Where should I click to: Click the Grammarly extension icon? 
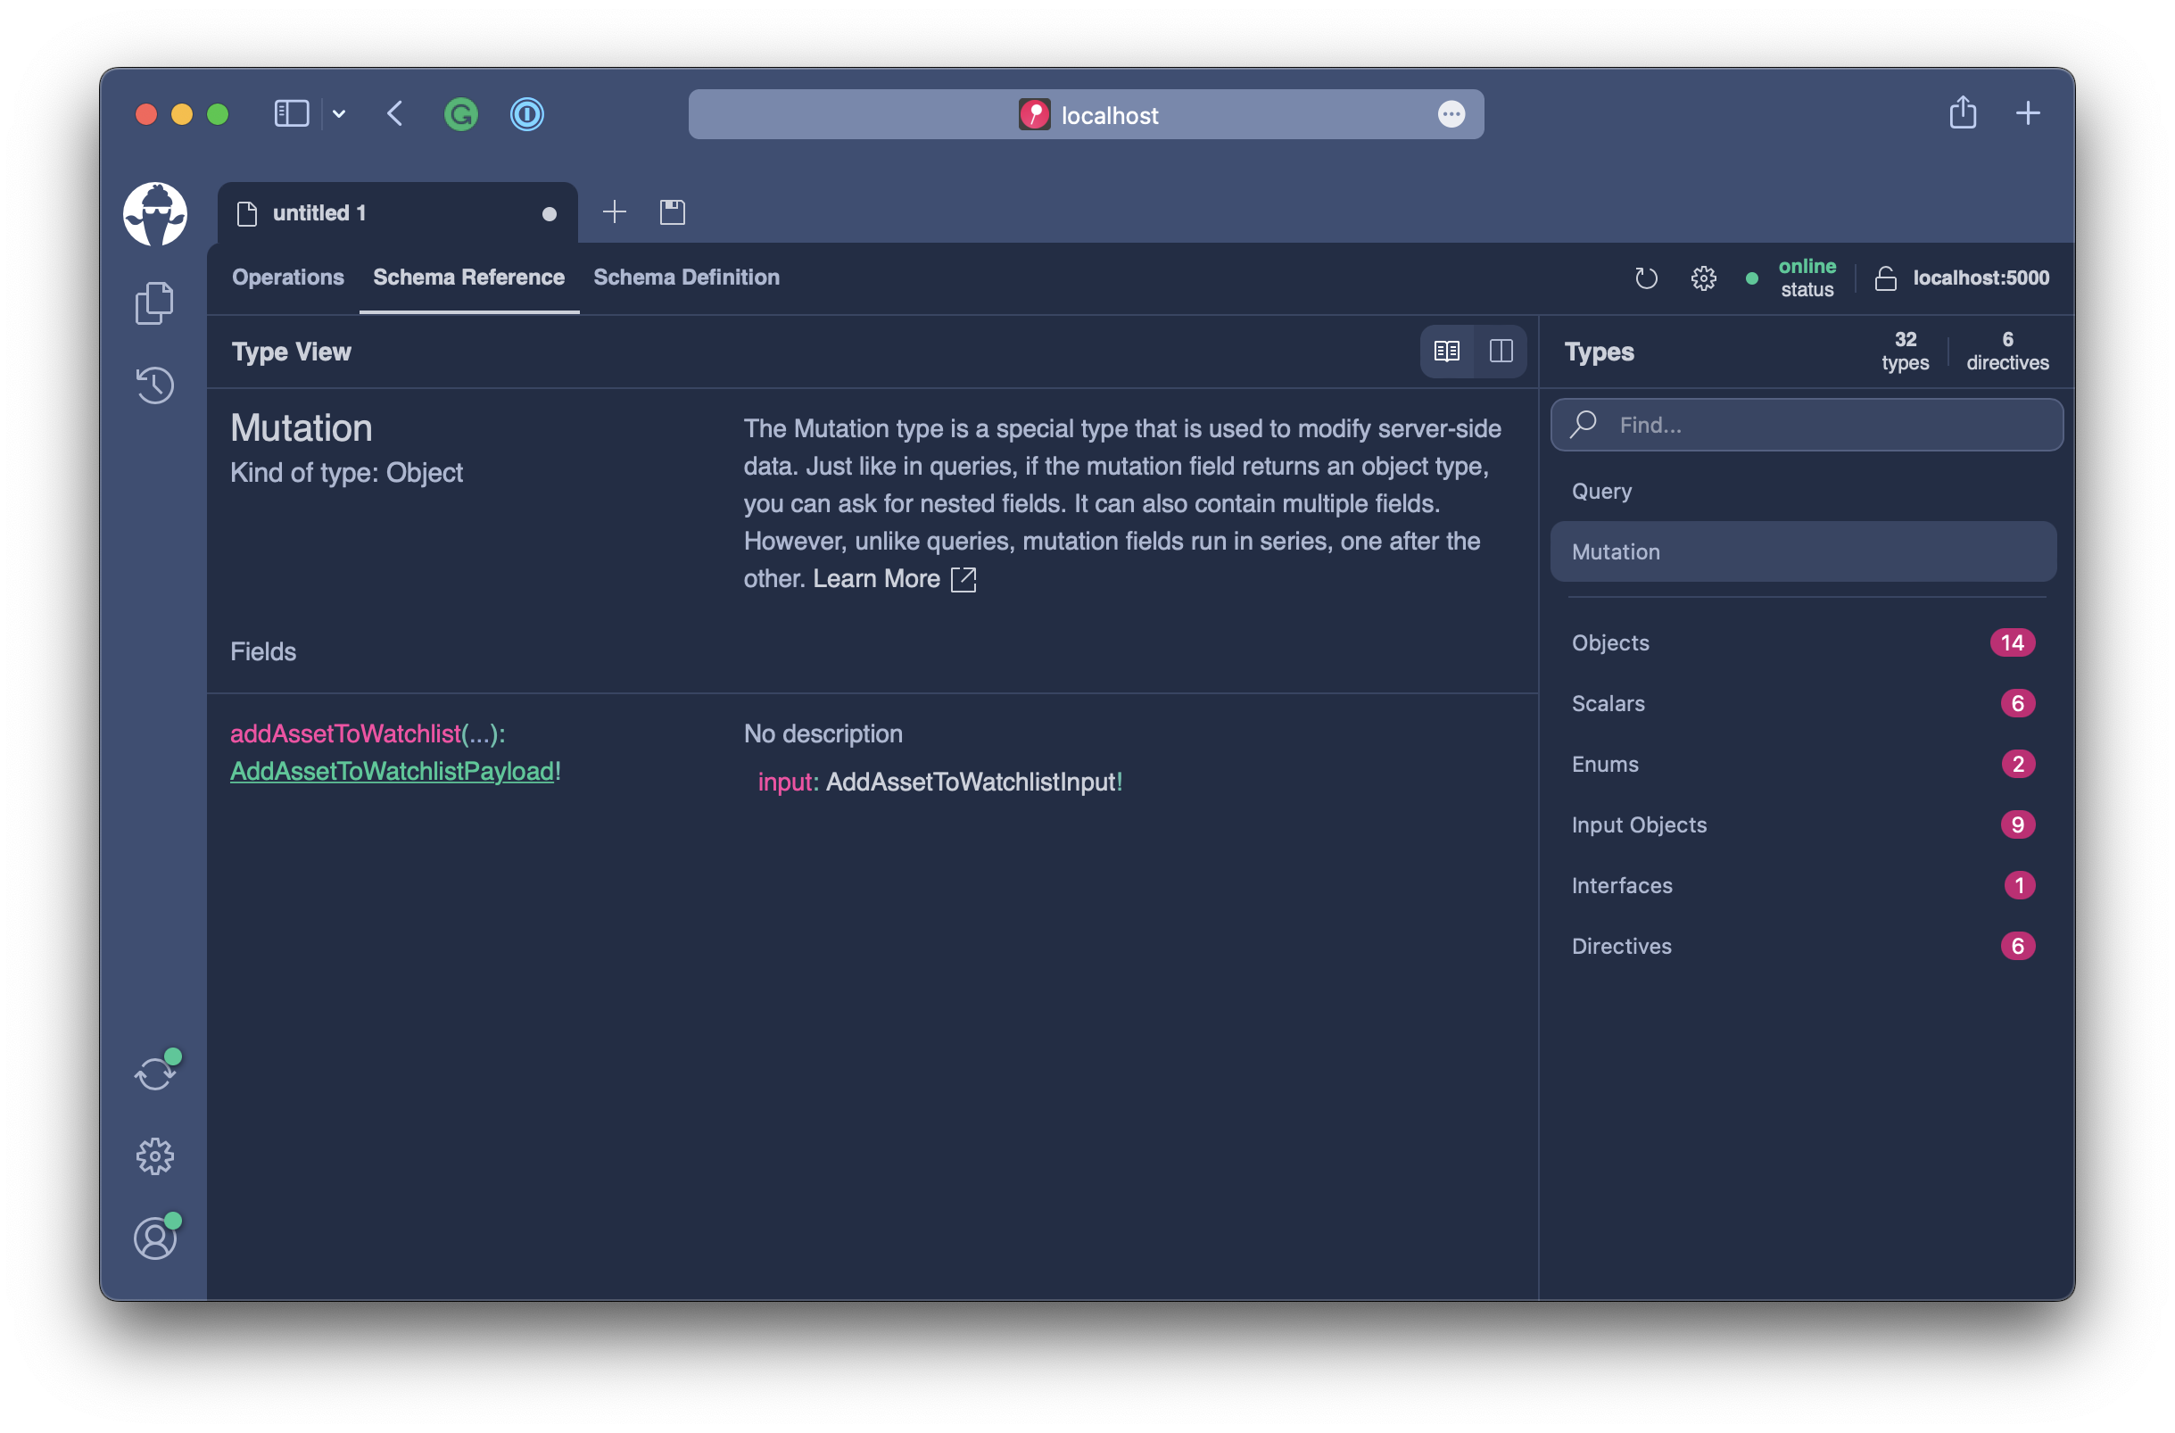460,114
